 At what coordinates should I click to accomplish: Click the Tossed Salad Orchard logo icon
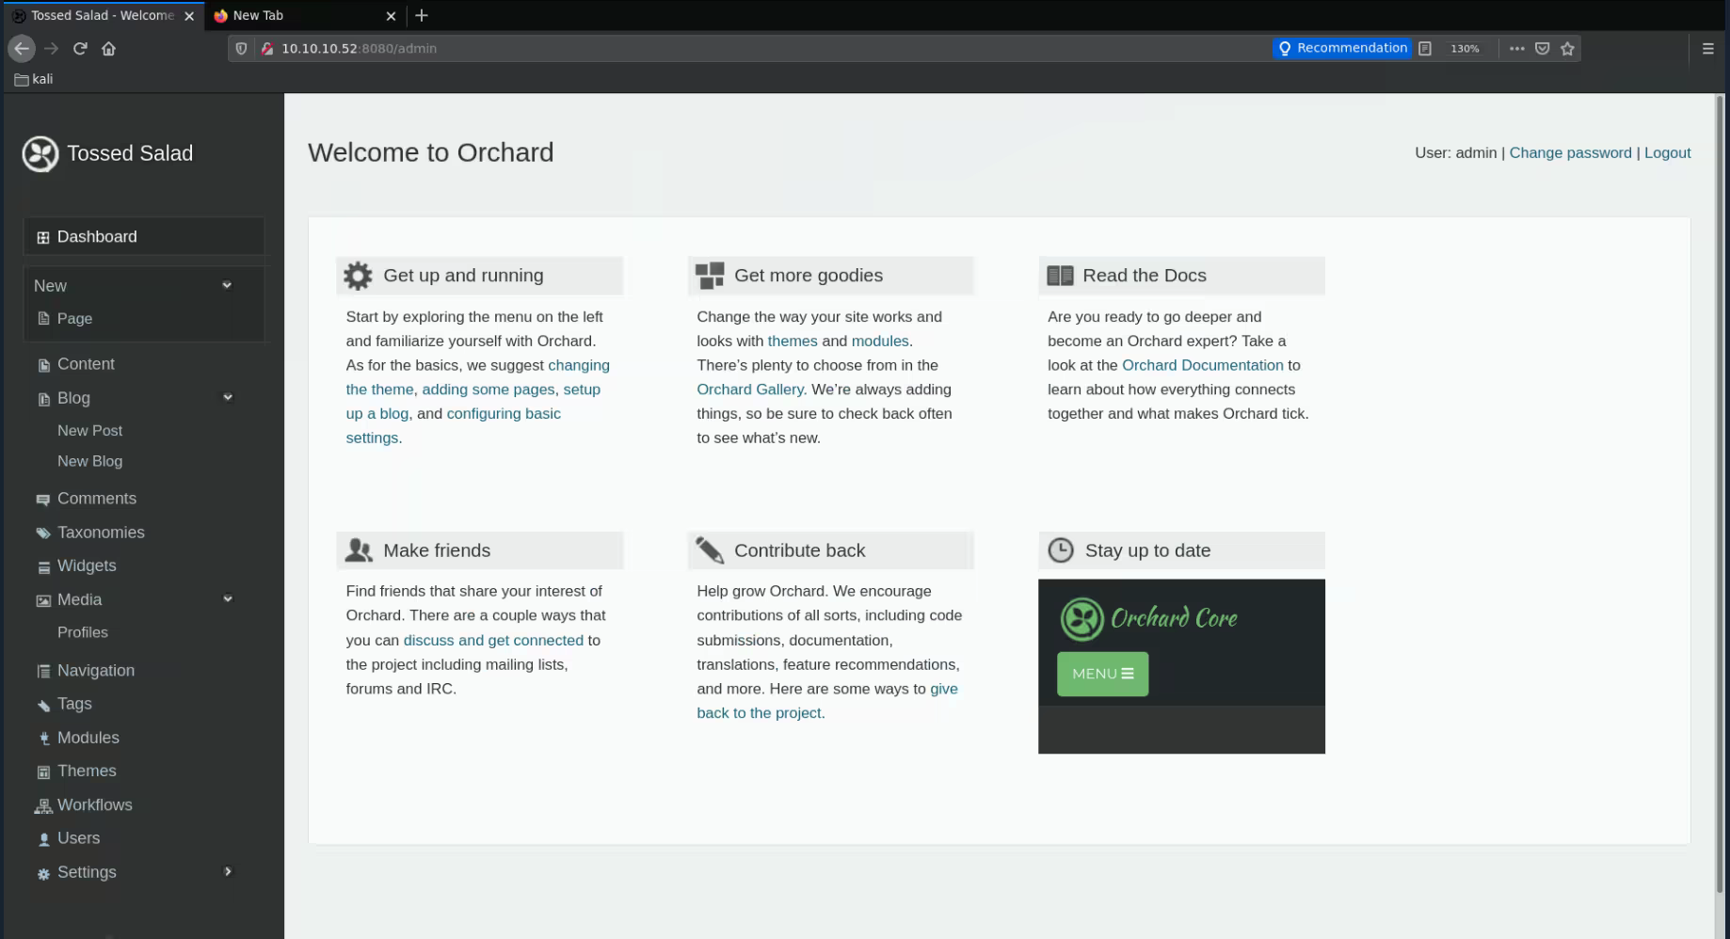tap(40, 154)
